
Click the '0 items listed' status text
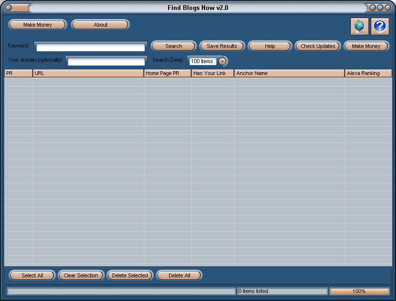pos(253,291)
